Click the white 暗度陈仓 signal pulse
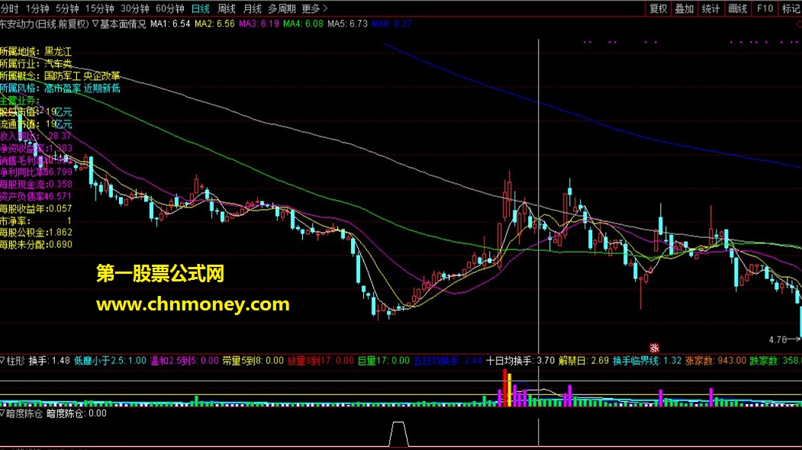802x450 pixels. (x=398, y=434)
